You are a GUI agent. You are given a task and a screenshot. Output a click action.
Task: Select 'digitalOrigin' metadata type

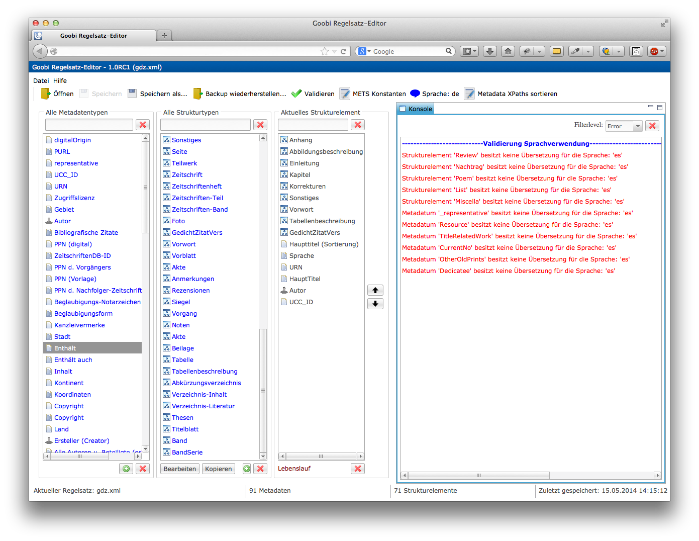point(72,140)
